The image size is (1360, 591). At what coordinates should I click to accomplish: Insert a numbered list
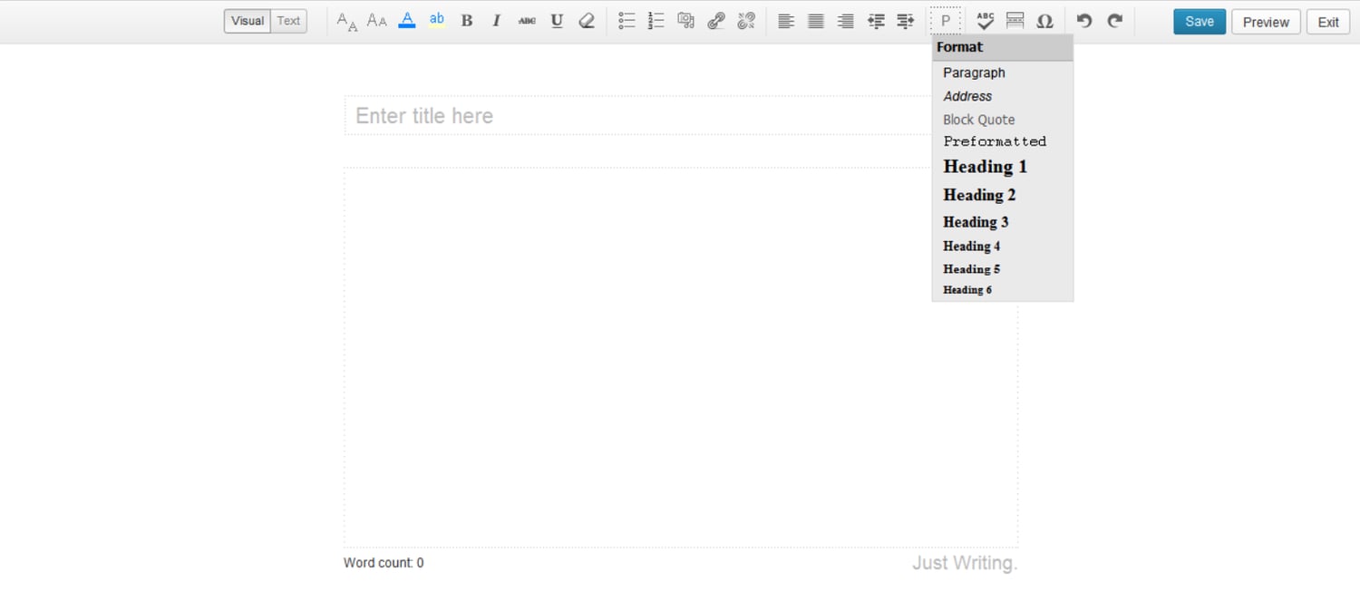pyautogui.click(x=656, y=21)
